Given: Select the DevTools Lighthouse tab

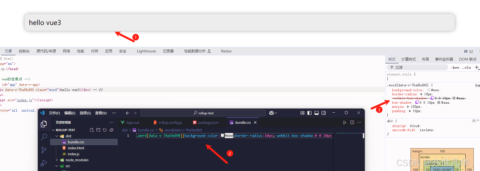Looking at the screenshot, I should click(x=146, y=51).
